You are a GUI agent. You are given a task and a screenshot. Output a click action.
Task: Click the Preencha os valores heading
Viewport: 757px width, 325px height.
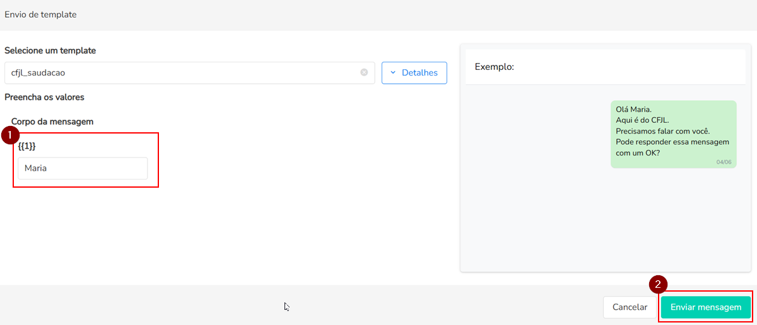(44, 98)
